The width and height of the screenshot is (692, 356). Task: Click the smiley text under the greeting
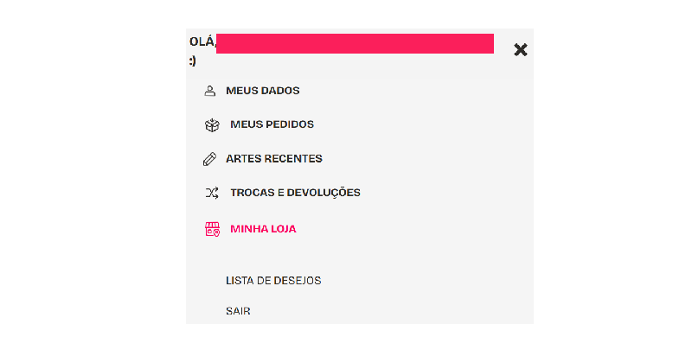pos(192,60)
